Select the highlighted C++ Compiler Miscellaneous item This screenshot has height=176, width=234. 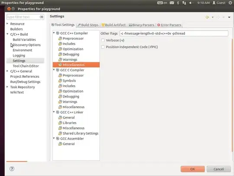76,65
